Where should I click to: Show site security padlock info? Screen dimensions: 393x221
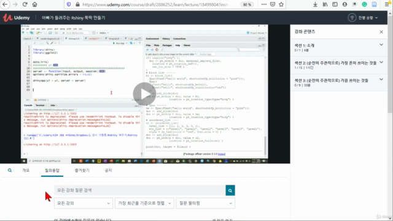[77, 4]
